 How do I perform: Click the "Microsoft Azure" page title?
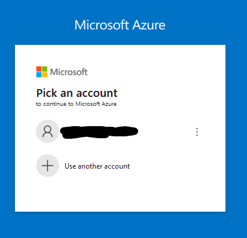120,25
